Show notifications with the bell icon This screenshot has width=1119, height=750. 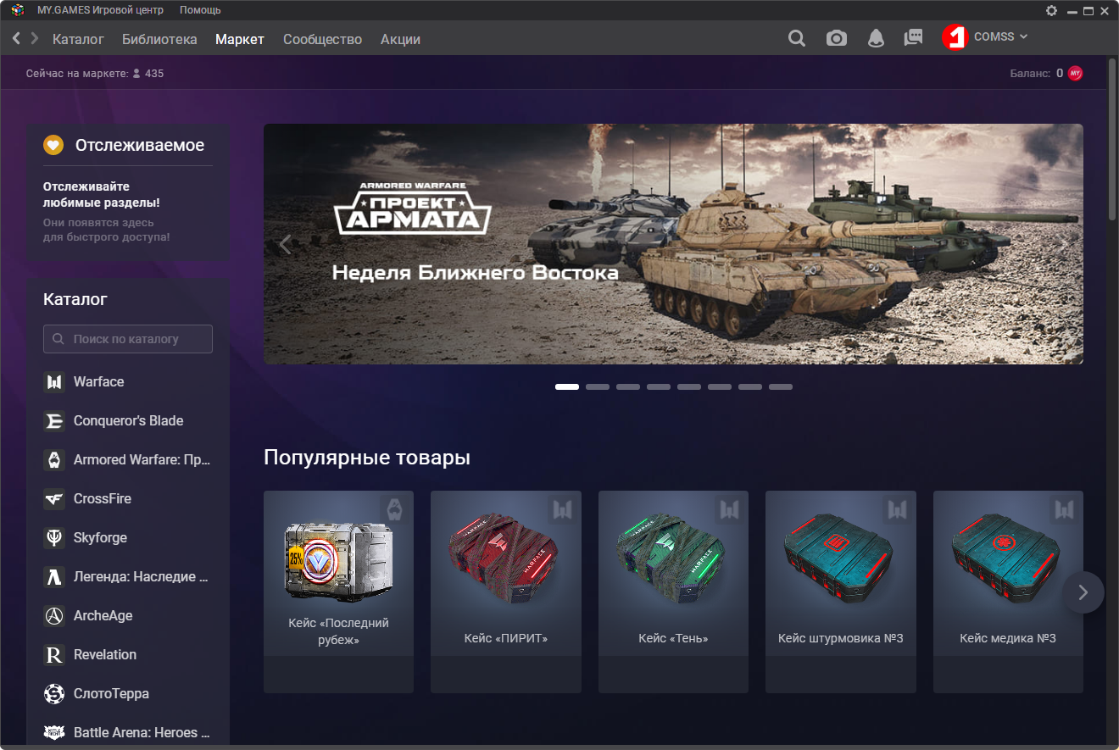point(876,38)
